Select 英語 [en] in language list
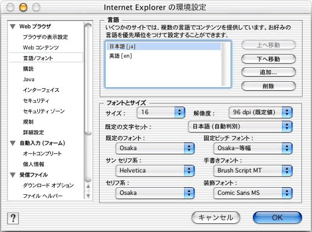 (163, 56)
